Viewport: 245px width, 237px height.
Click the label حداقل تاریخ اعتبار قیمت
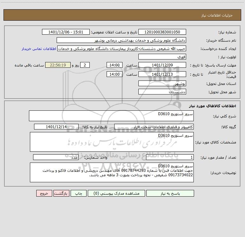point(222,74)
